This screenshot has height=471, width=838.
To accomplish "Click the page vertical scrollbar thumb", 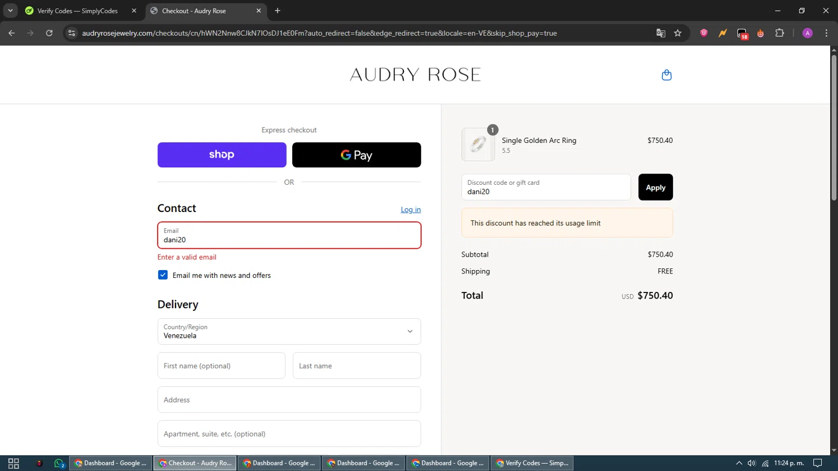I will [834, 127].
